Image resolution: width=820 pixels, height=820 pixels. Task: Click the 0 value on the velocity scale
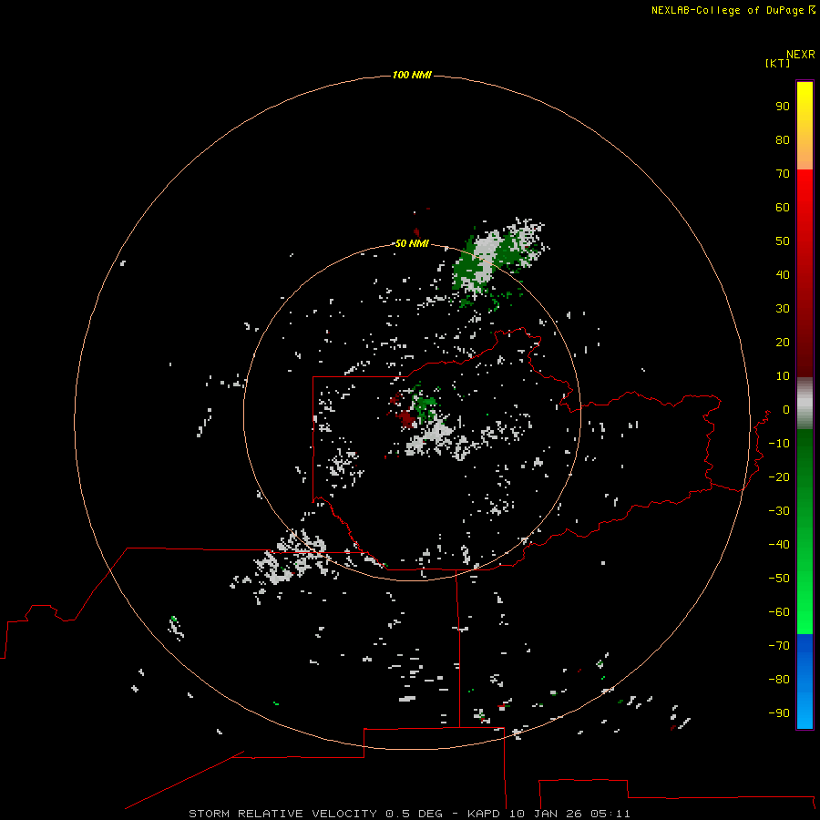[x=786, y=410]
